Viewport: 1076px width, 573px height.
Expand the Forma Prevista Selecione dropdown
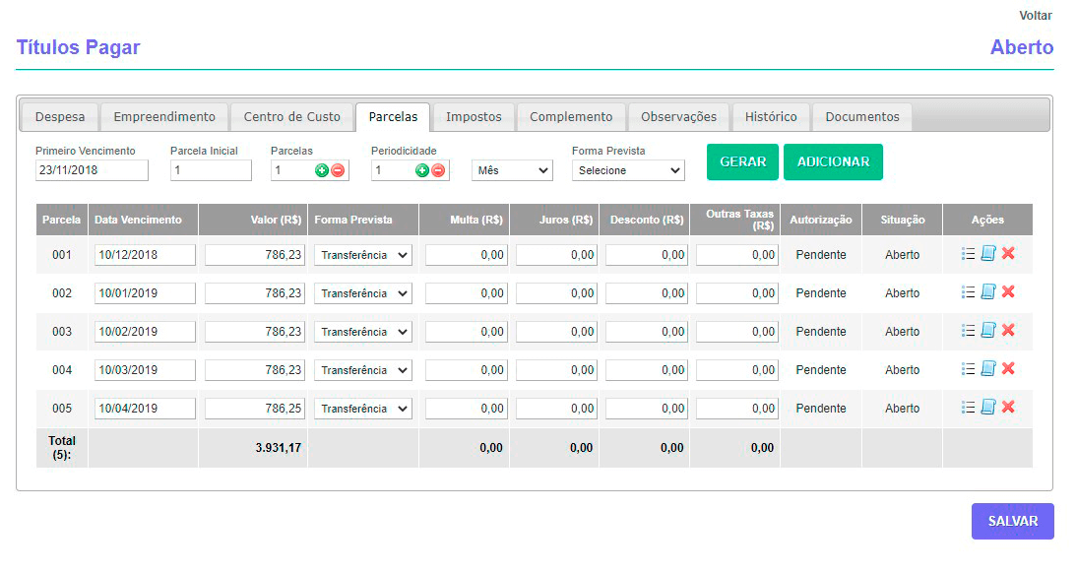coord(628,170)
